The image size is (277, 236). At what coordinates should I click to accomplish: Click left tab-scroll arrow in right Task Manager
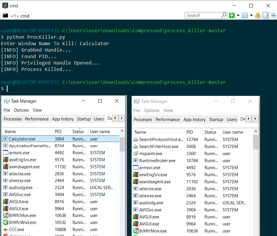pos(249,119)
